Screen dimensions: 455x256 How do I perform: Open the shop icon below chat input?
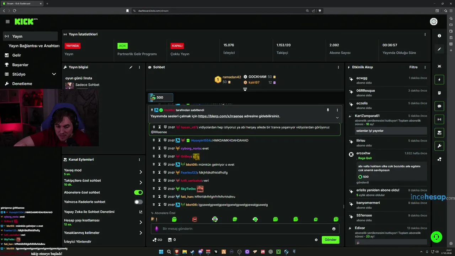tap(170, 240)
